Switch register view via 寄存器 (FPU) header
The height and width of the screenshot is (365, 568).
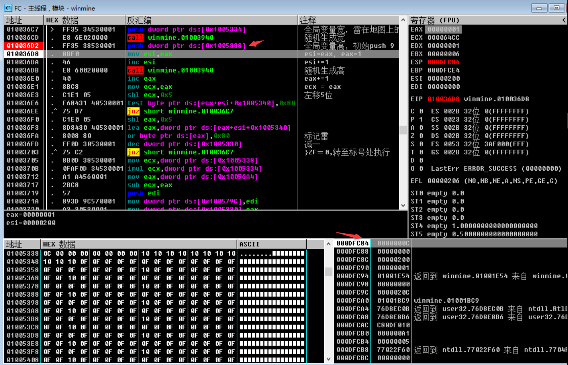point(435,20)
